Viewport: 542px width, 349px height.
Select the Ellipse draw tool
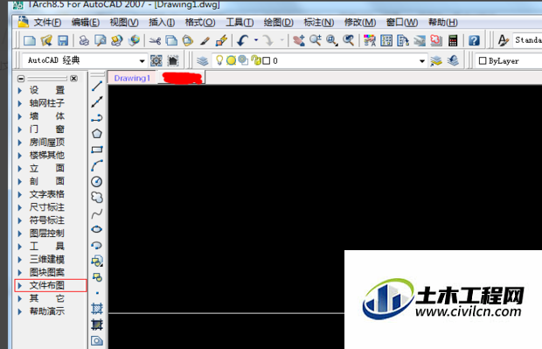coord(97,229)
